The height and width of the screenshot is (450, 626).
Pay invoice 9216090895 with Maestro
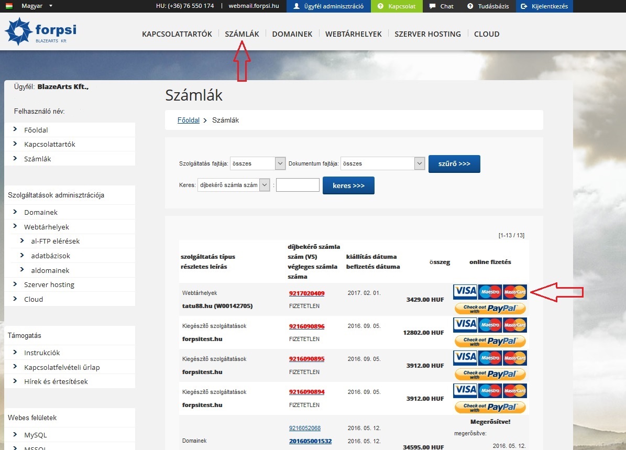click(x=490, y=358)
